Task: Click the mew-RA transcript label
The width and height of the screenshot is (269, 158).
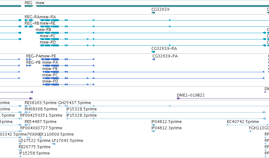Action: tap(48, 17)
